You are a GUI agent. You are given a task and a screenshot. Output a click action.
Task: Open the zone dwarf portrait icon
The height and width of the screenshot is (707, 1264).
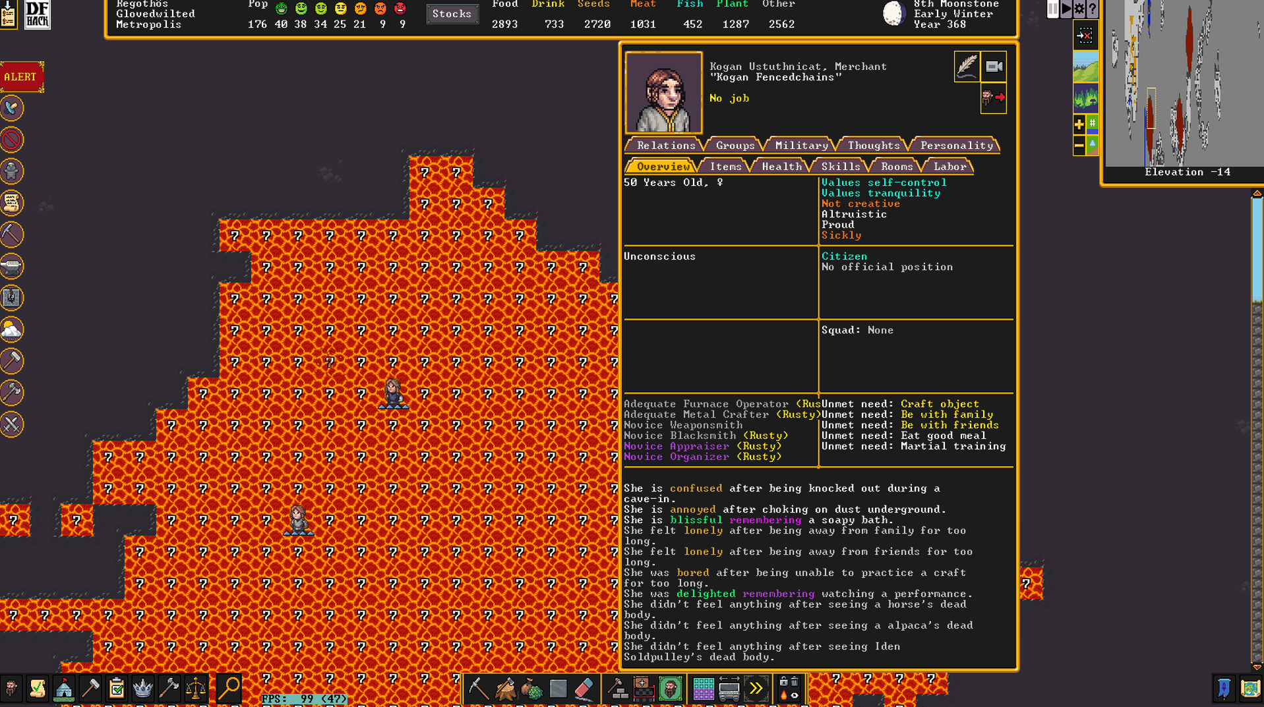click(671, 689)
